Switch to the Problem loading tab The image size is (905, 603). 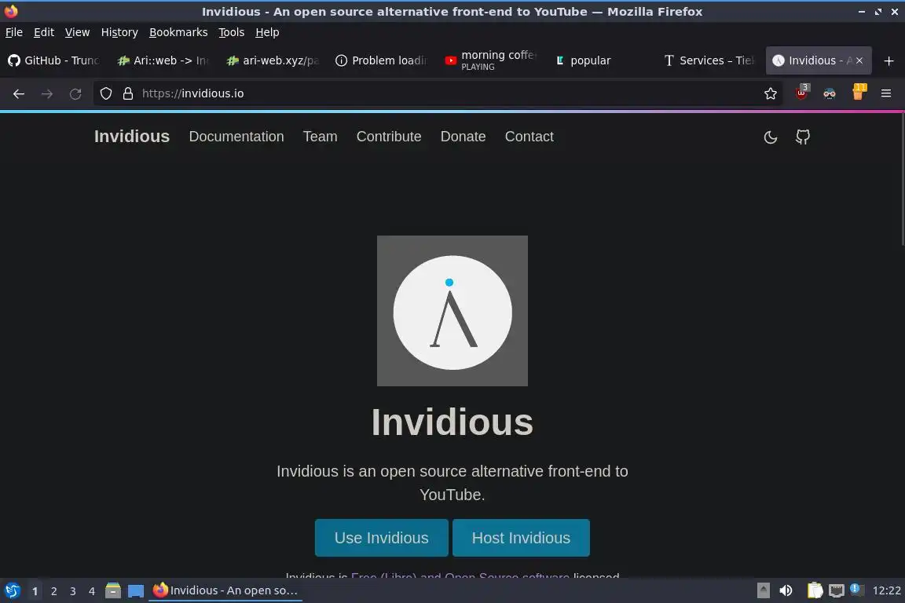[x=382, y=60]
